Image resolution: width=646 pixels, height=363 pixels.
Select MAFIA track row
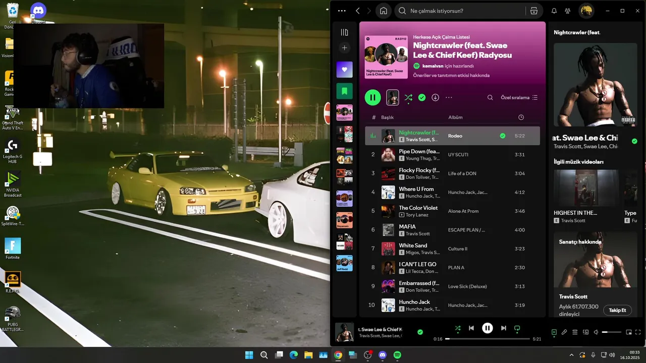452,230
